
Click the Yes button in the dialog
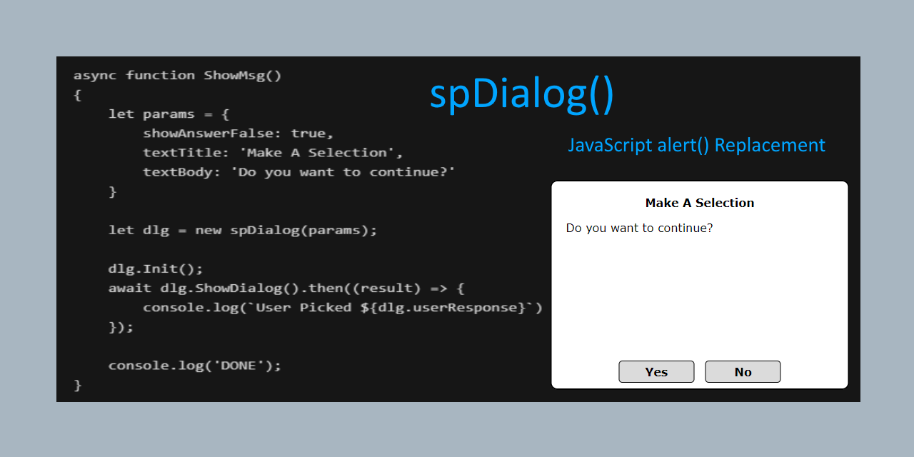tap(656, 371)
